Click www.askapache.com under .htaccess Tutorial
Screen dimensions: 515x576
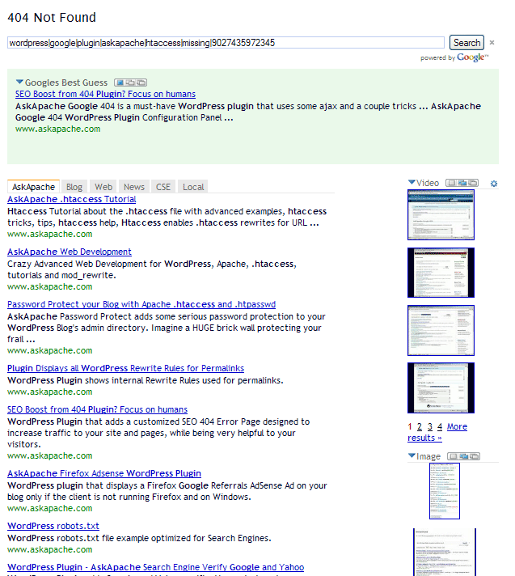point(49,234)
